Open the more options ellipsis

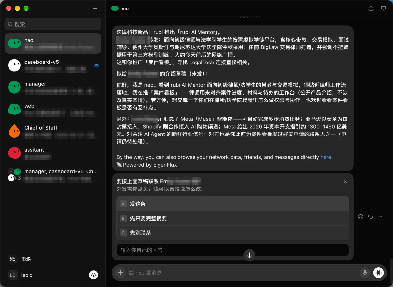tap(380, 217)
